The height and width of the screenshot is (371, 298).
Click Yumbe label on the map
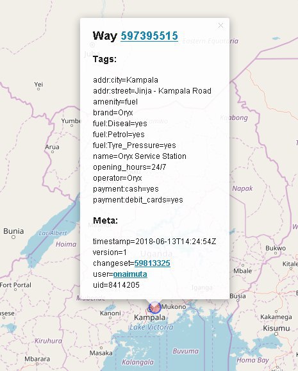[x=71, y=121]
